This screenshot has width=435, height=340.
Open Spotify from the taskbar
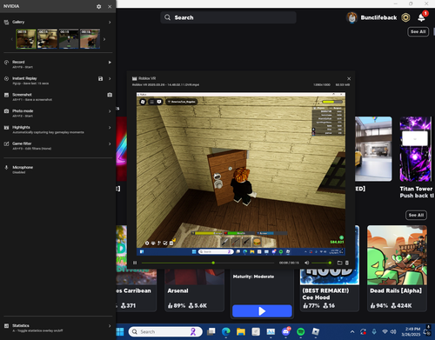click(x=301, y=331)
